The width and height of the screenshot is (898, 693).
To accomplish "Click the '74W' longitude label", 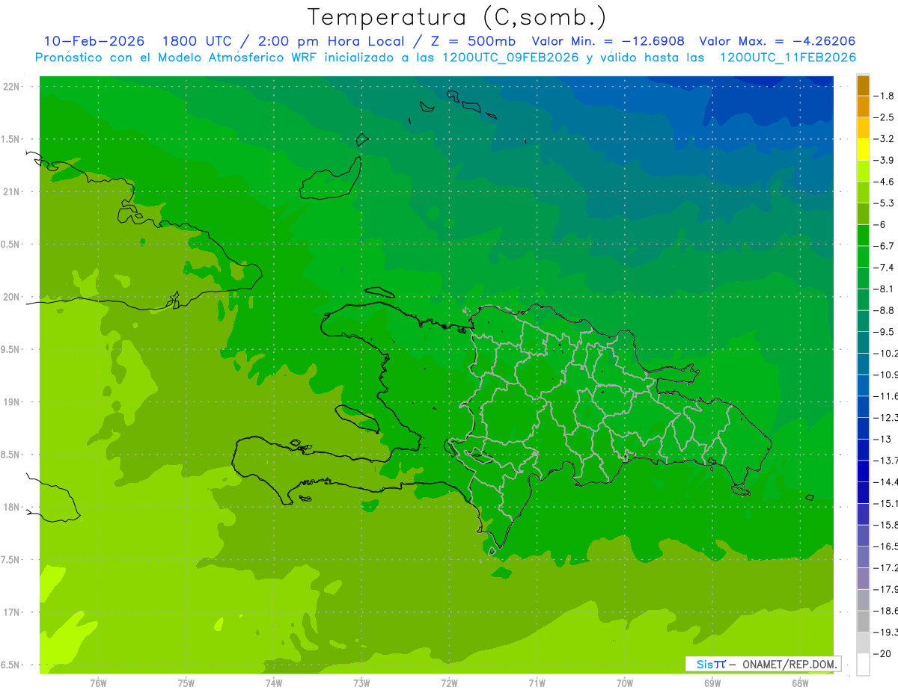I will pyautogui.click(x=273, y=683).
